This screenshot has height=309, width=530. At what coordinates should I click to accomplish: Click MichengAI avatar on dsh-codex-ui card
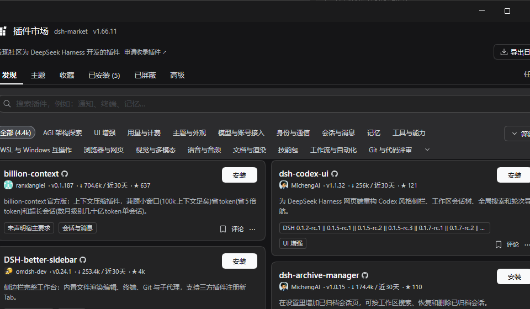[x=284, y=185]
